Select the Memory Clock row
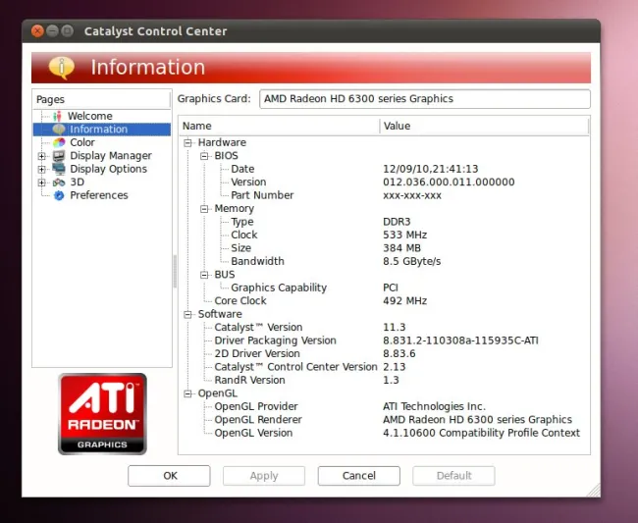Image resolution: width=638 pixels, height=523 pixels. [x=384, y=235]
